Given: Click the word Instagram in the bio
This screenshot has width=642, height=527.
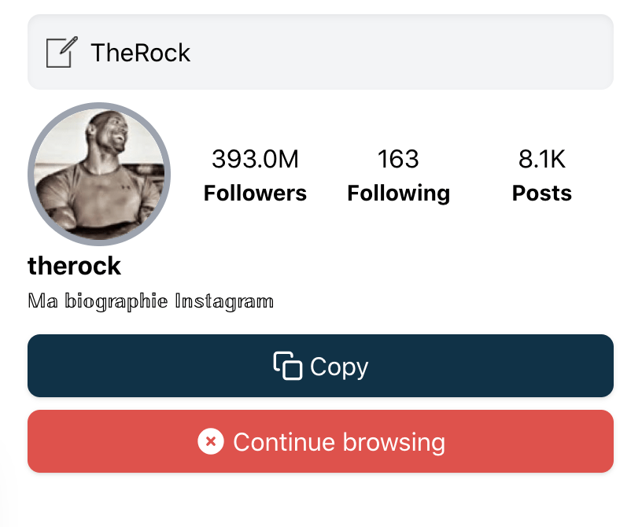Looking at the screenshot, I should tap(224, 301).
